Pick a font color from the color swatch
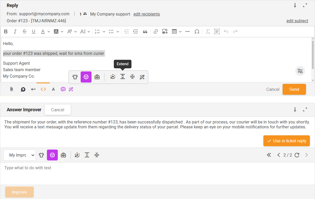 [x=43, y=31]
